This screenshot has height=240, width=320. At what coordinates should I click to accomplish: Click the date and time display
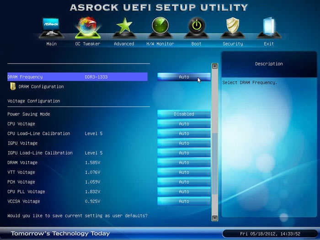270,234
